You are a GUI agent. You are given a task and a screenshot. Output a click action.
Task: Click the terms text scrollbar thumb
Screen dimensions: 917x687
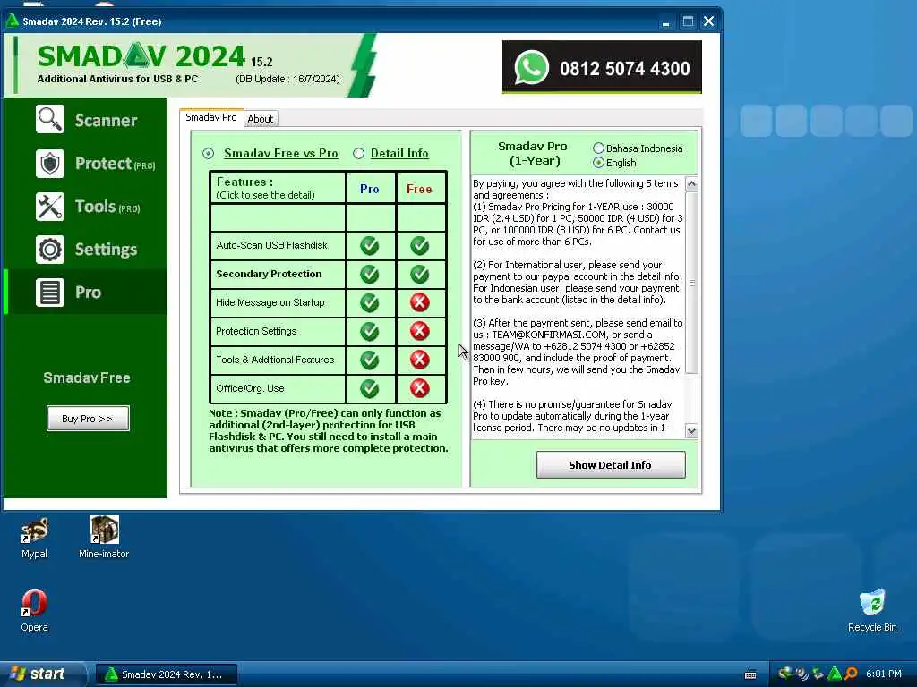tap(691, 283)
